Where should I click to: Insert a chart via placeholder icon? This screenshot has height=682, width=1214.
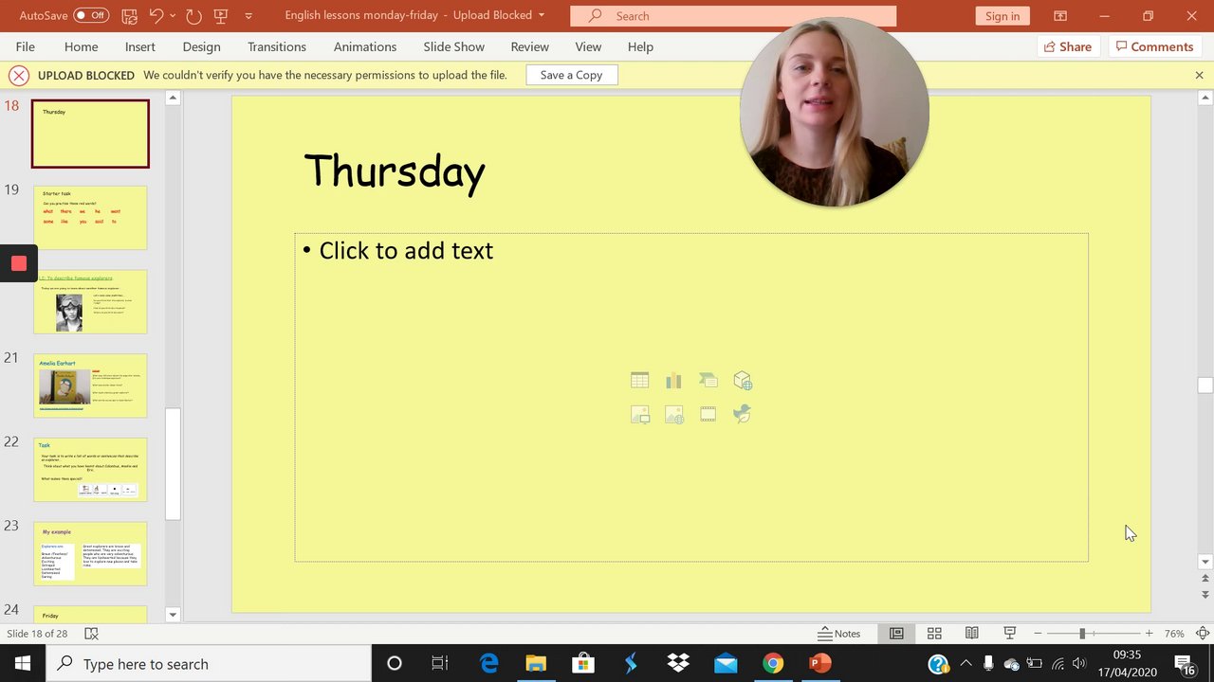pos(674,381)
